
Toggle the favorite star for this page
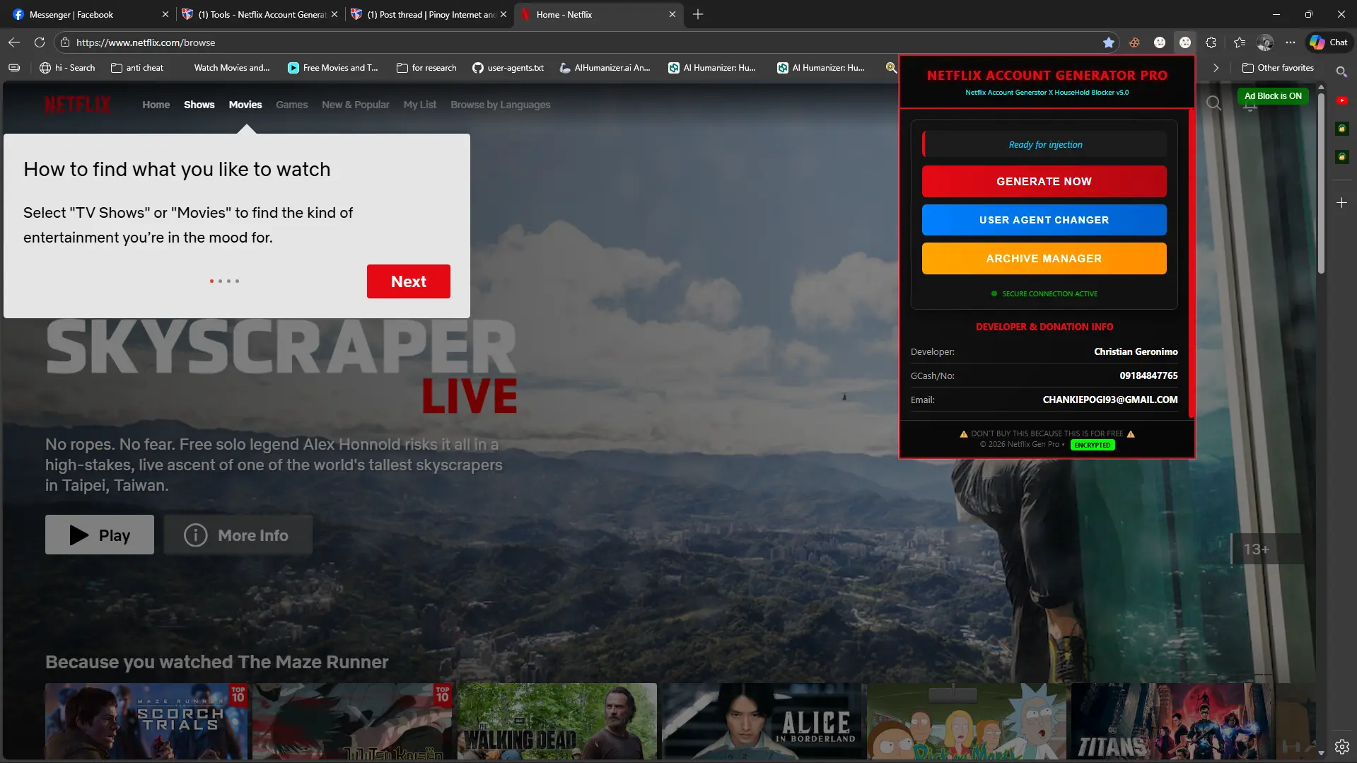[x=1108, y=42]
